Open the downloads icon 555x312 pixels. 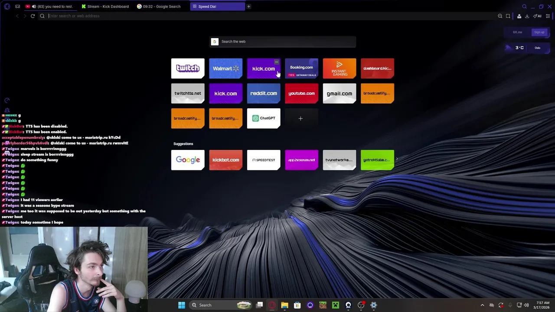point(527,16)
